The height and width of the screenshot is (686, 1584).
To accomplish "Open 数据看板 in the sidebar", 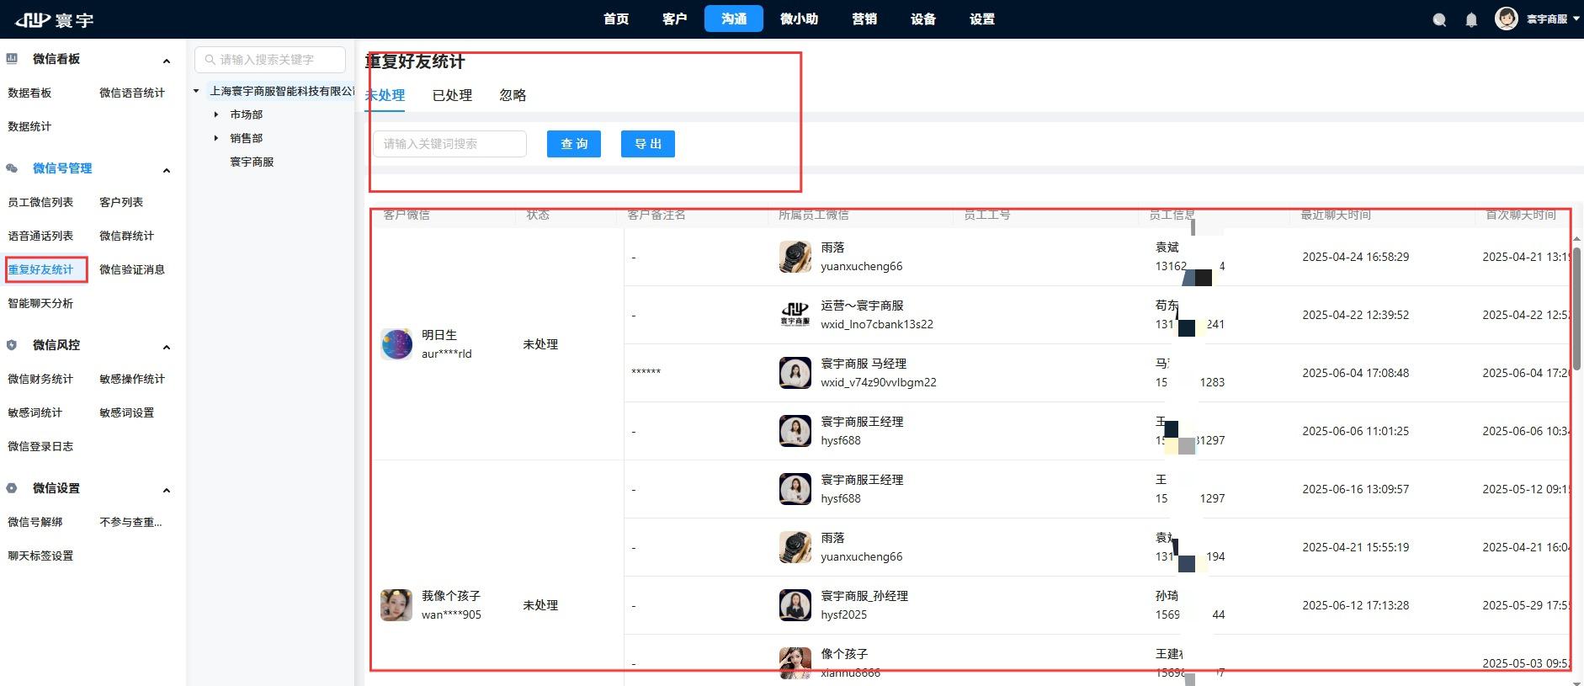I will pyautogui.click(x=29, y=93).
